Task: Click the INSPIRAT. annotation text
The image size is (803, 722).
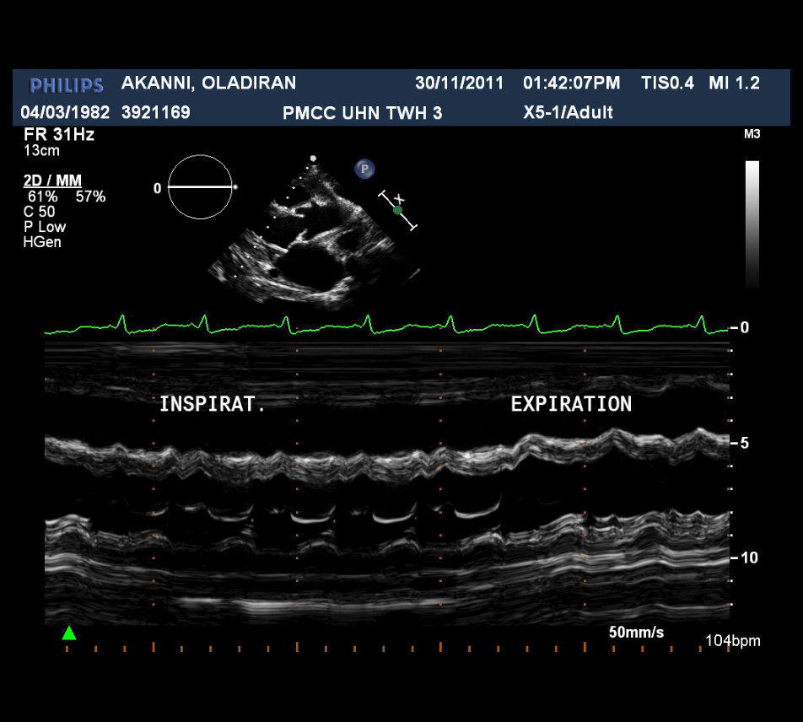Action: [x=213, y=404]
